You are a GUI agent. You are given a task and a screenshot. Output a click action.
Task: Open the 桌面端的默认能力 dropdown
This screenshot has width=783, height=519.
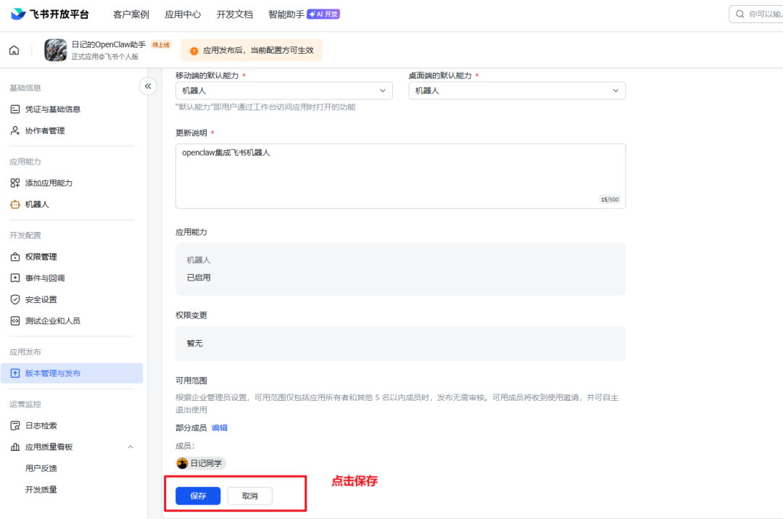[516, 90]
